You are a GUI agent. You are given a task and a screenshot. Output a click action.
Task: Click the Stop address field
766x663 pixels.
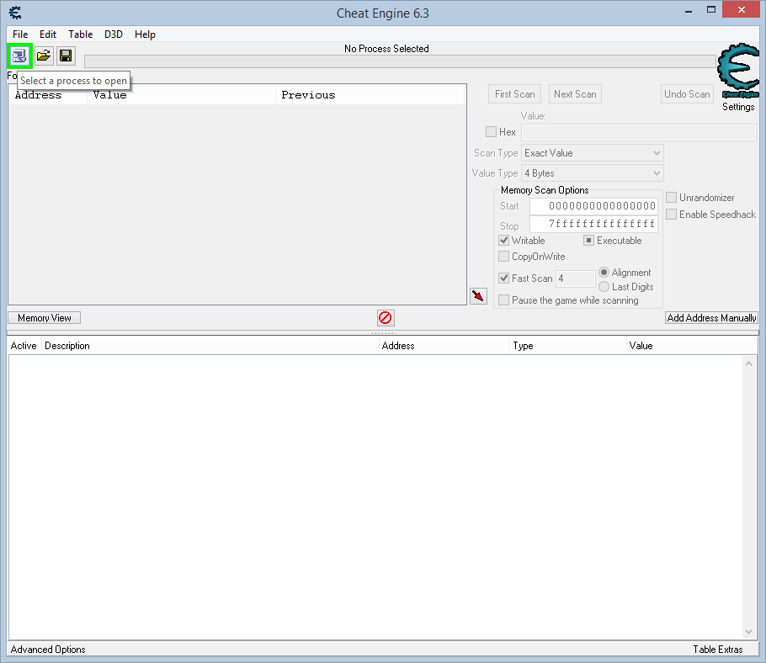(593, 224)
